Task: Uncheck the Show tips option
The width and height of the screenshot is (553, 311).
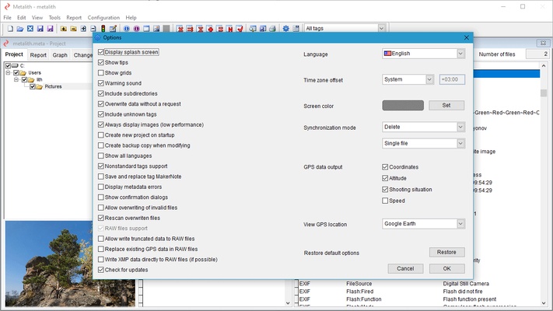Action: pos(101,62)
